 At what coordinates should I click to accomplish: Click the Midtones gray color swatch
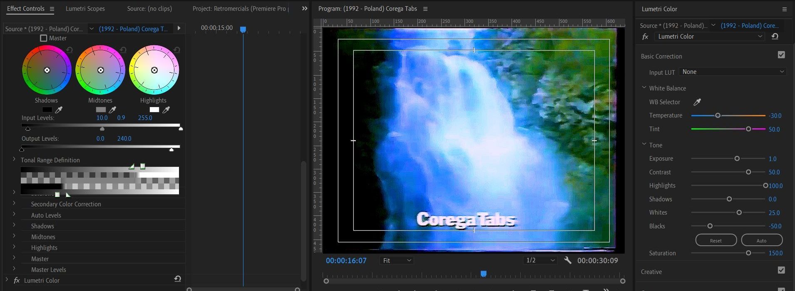pos(101,110)
